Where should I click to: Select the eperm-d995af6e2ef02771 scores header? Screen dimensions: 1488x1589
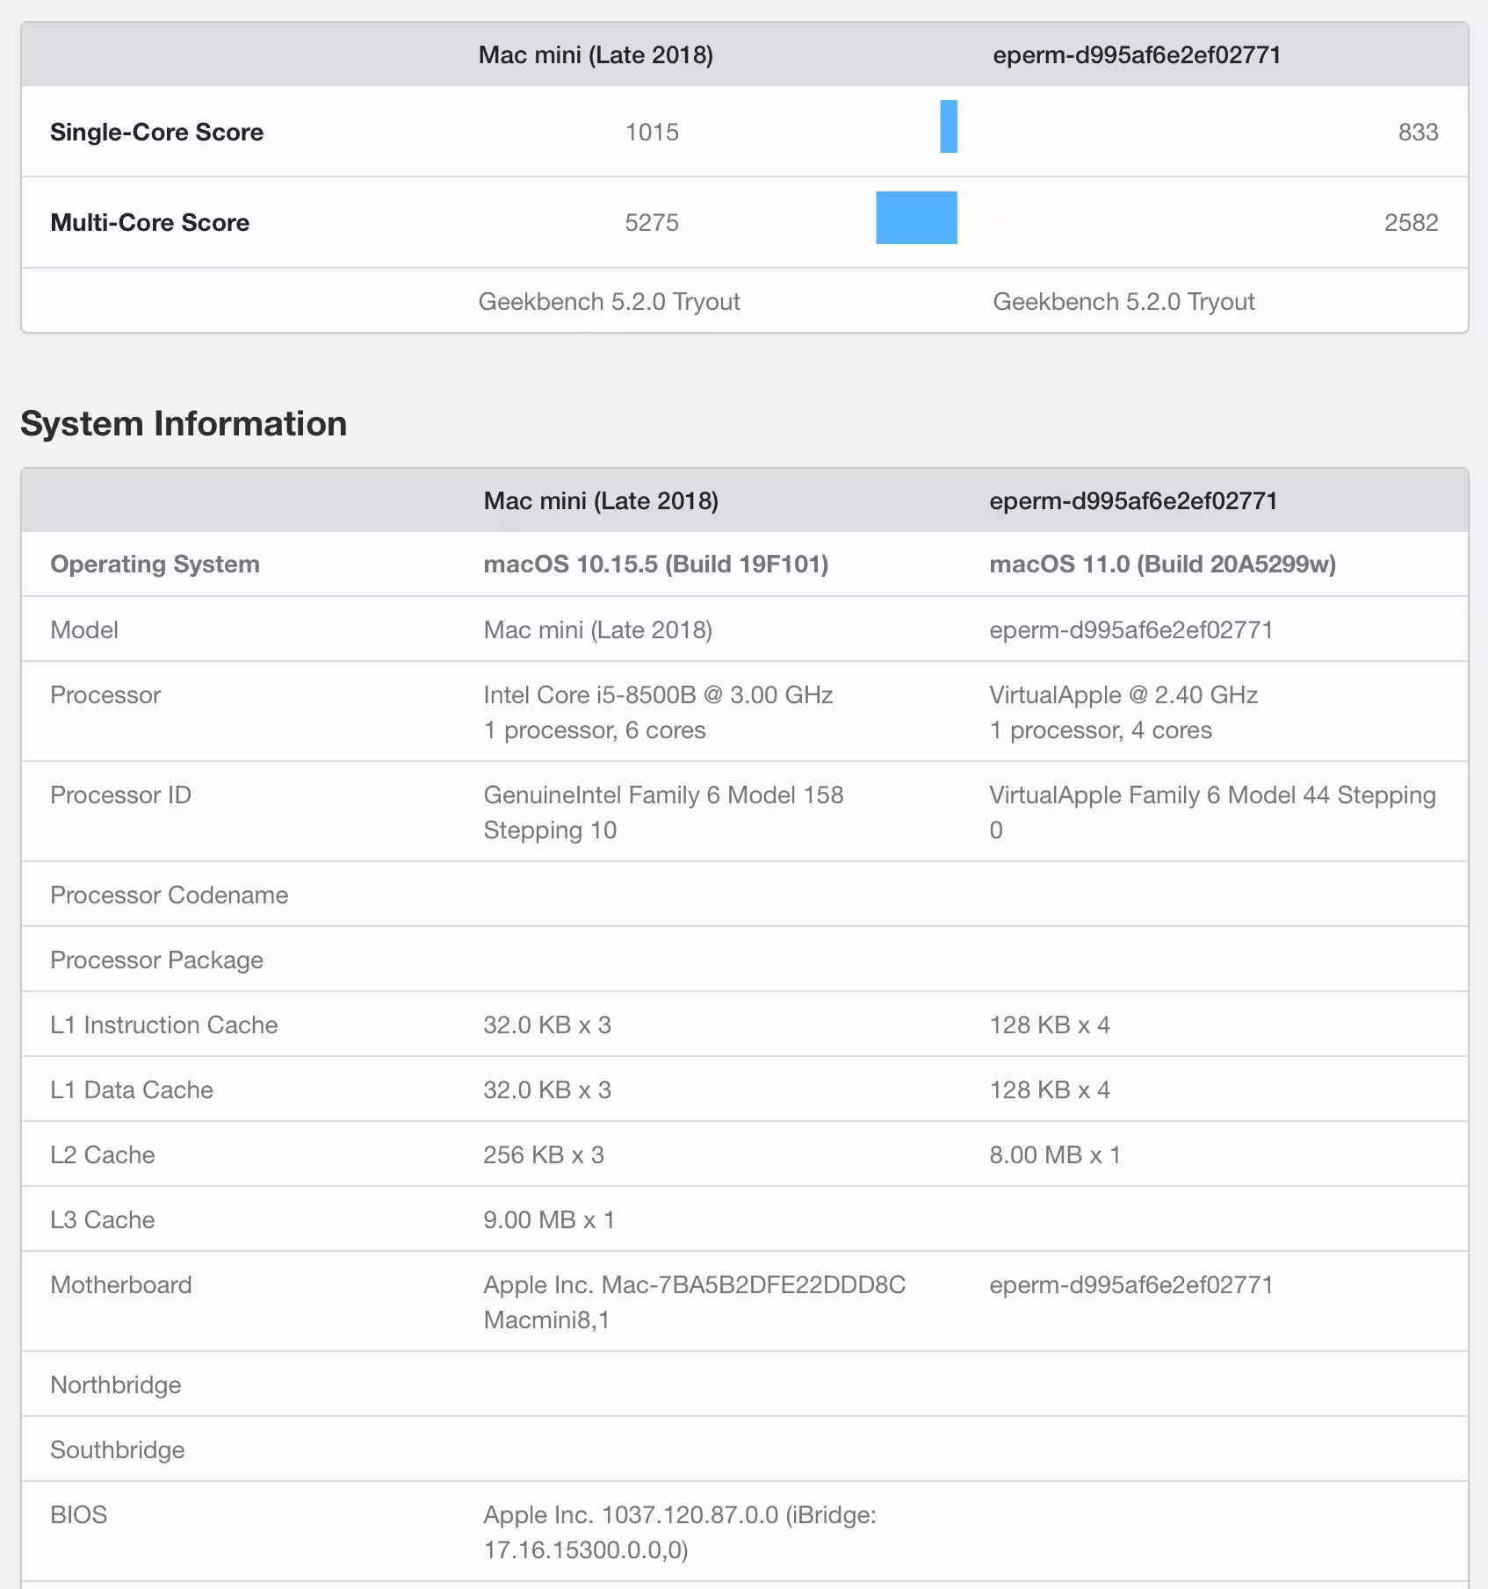pyautogui.click(x=1137, y=55)
